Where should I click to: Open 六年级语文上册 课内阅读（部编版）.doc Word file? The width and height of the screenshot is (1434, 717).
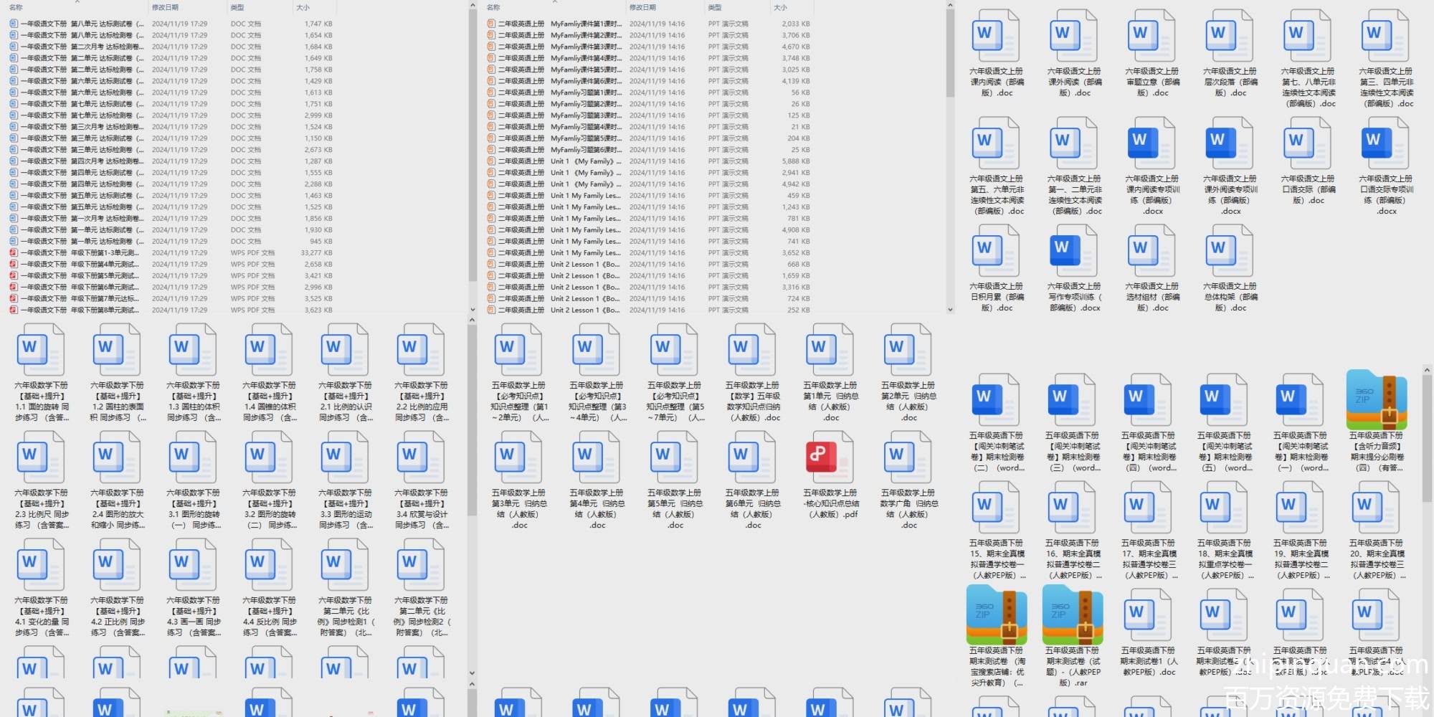coord(996,36)
